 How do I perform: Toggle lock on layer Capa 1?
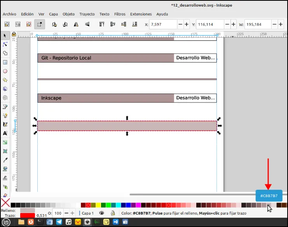point(113,213)
